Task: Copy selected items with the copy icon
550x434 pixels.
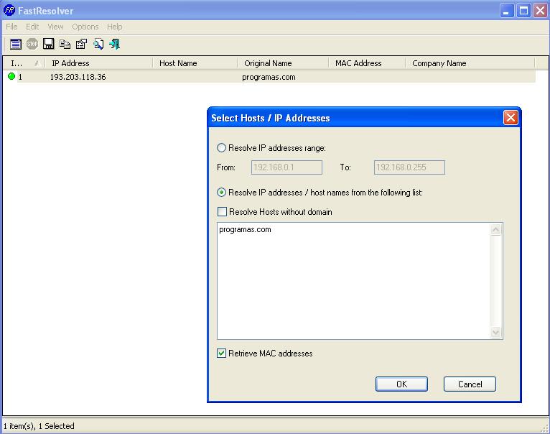Action: [x=65, y=45]
